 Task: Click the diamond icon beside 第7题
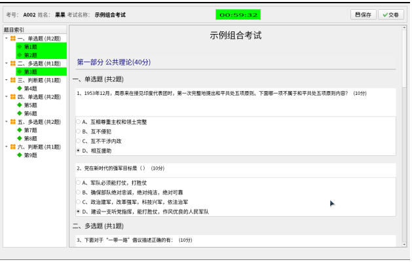tap(20, 130)
